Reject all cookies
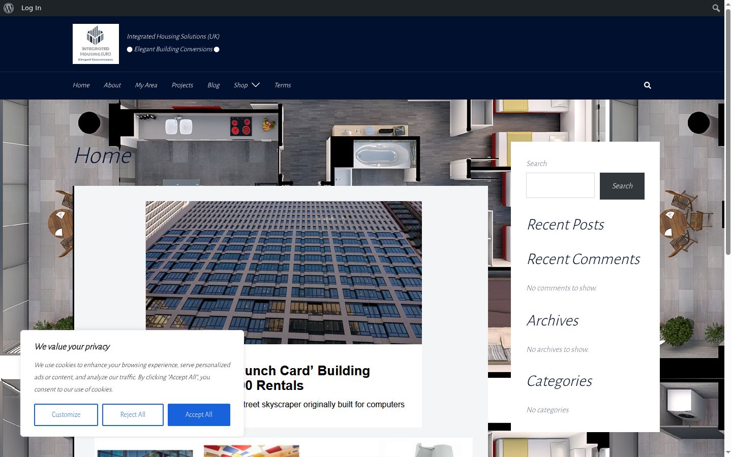 (x=133, y=415)
